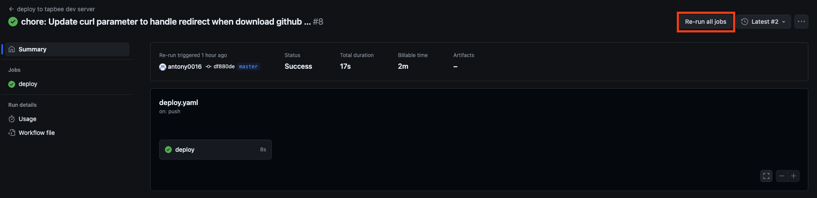Screen dimensions: 817x198
Task: Click the deploy job card in graph
Action: (216, 150)
